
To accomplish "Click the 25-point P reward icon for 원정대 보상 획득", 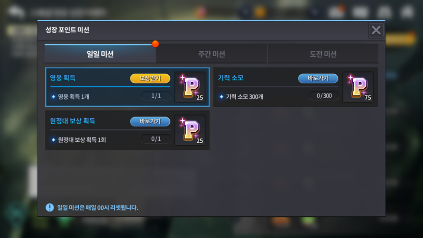I will [x=190, y=130].
